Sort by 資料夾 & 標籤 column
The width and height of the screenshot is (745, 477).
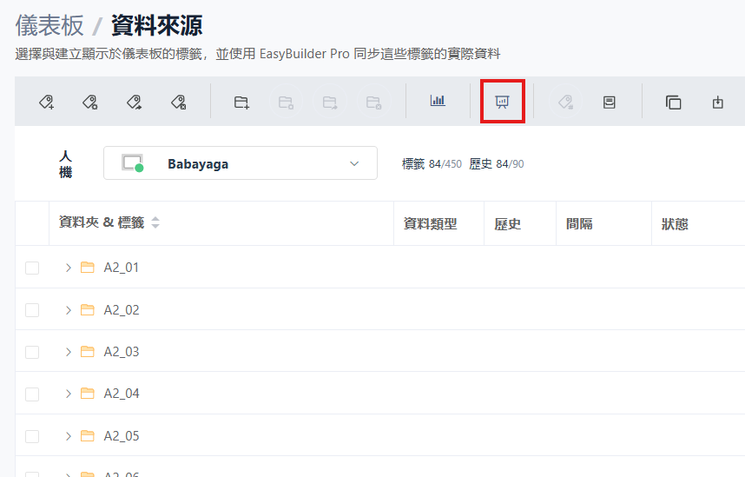click(155, 223)
